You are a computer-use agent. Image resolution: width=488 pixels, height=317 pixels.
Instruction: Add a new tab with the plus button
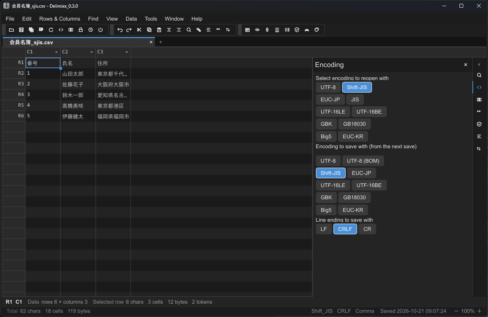click(161, 42)
